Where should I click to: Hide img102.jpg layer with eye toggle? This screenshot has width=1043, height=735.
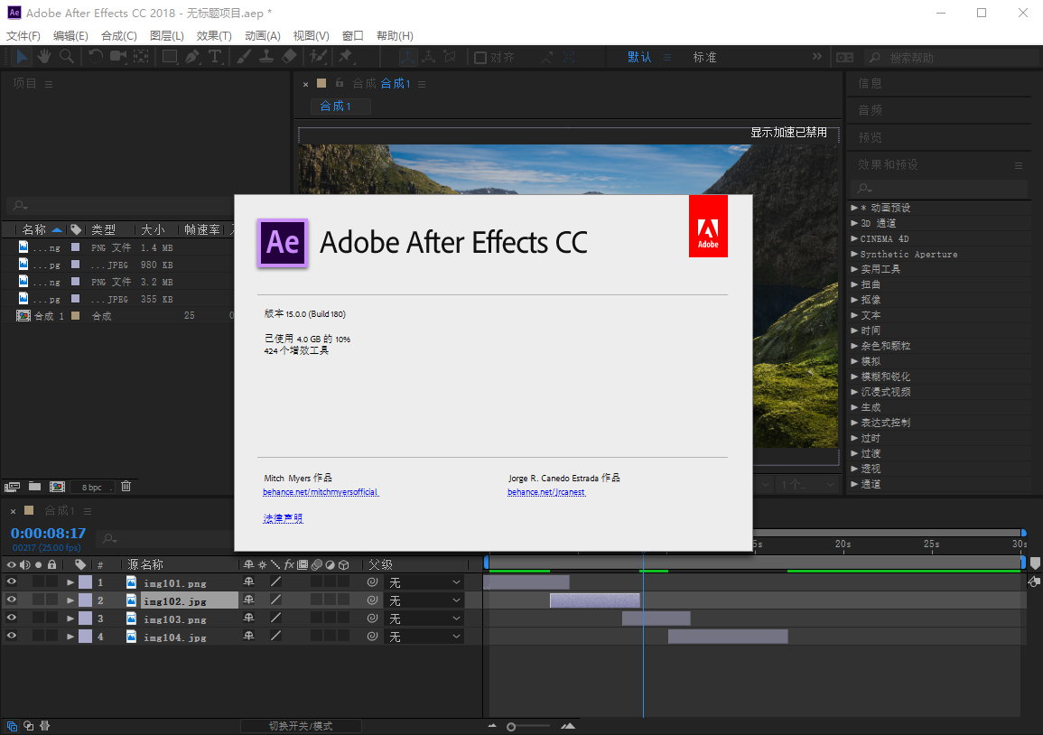(x=12, y=600)
